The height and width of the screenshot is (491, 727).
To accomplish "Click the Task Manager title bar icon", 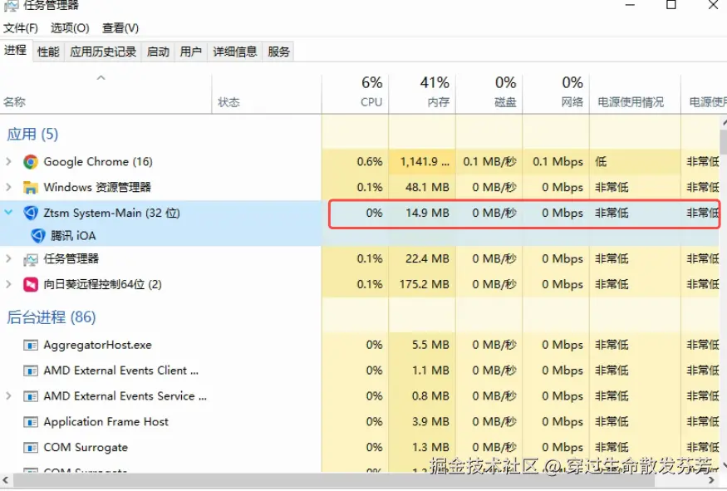I will click(x=11, y=6).
